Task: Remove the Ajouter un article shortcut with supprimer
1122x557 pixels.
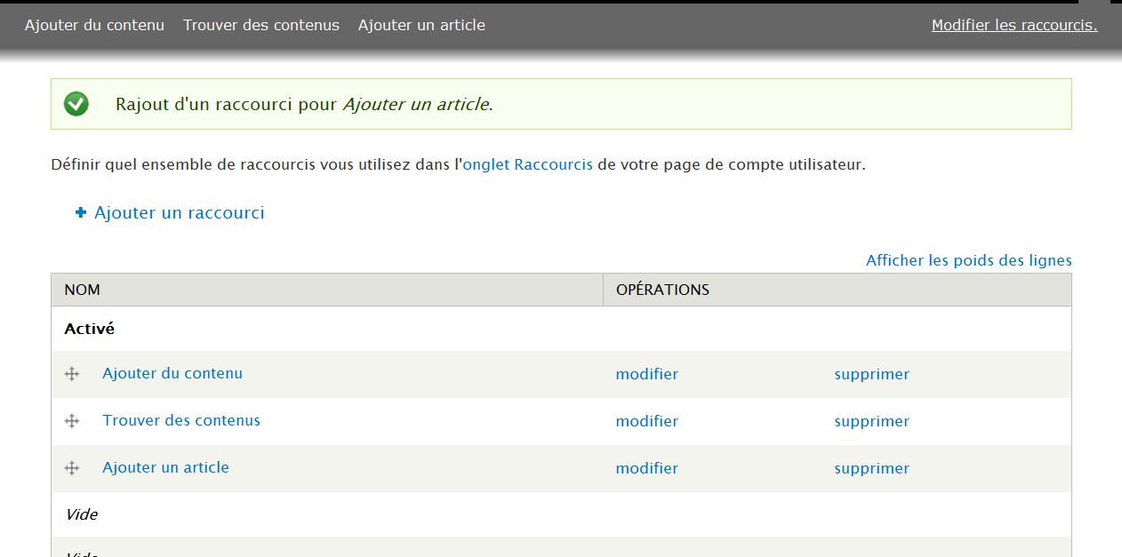Action: [x=871, y=468]
